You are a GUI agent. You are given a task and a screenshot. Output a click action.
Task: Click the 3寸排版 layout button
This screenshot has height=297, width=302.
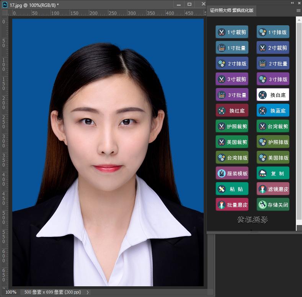pyautogui.click(x=273, y=79)
